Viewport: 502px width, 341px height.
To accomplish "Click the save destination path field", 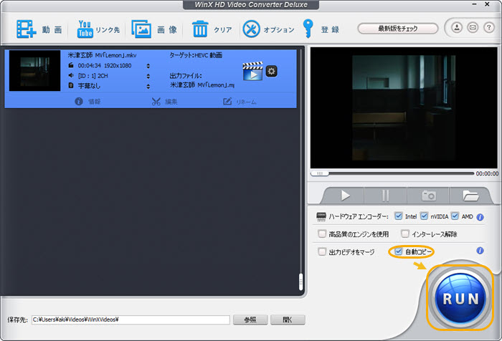I will tap(131, 320).
